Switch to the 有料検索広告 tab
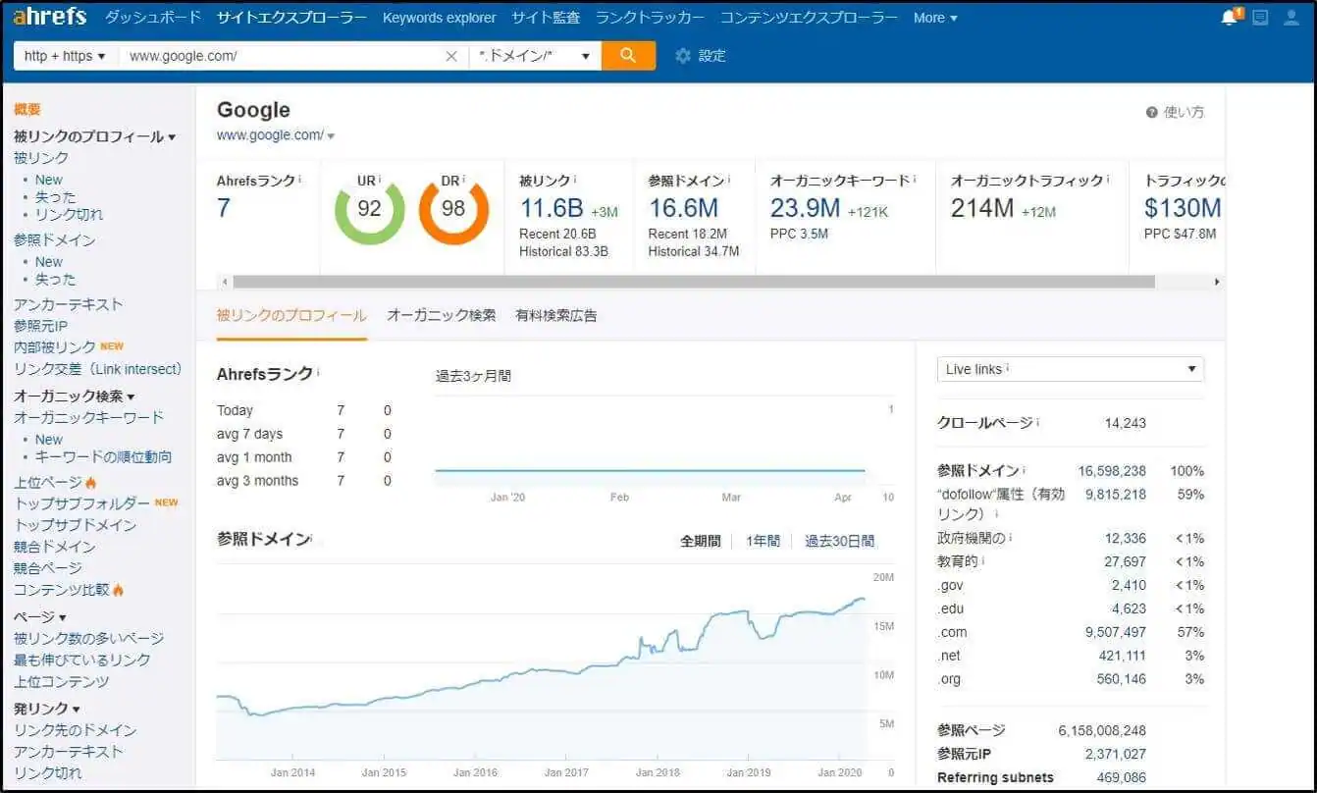This screenshot has height=793, width=1317. tap(556, 315)
